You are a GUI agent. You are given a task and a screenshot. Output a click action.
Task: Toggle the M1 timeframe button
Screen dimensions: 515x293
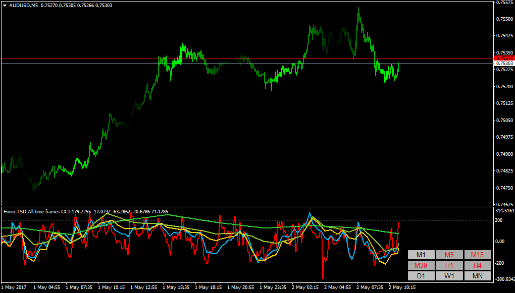coord(421,255)
